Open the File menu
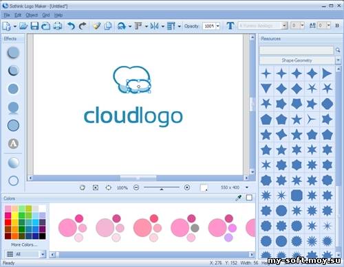The height and width of the screenshot is (267, 344). click(7, 15)
